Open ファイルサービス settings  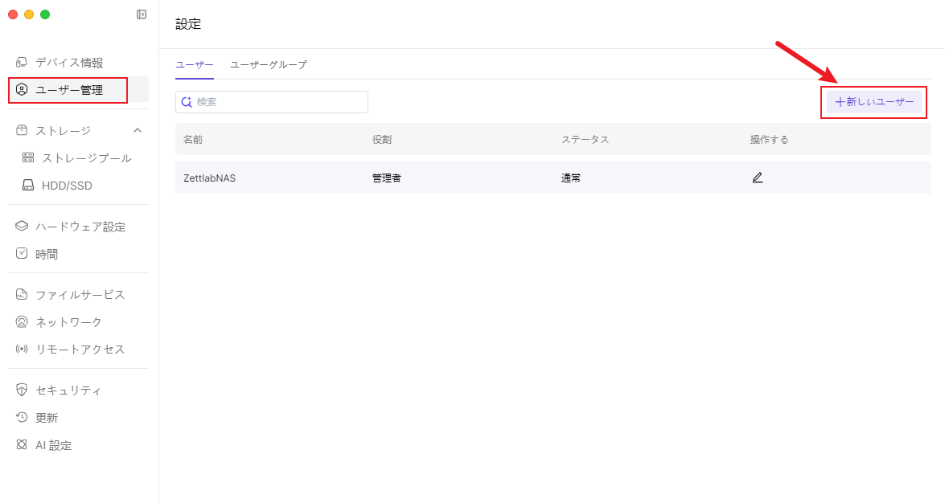[80, 295]
